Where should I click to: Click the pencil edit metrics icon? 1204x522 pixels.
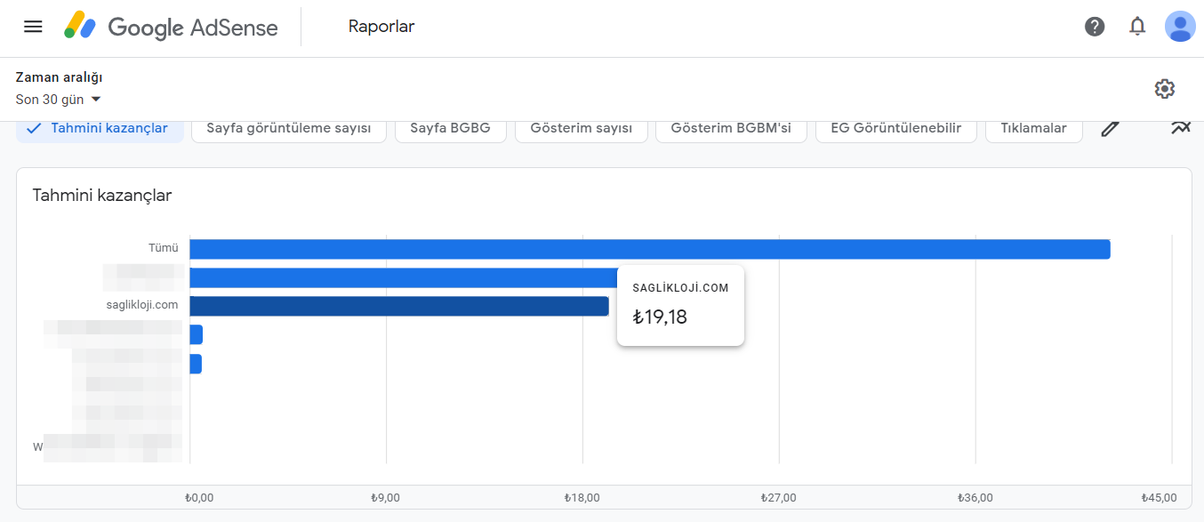1110,128
